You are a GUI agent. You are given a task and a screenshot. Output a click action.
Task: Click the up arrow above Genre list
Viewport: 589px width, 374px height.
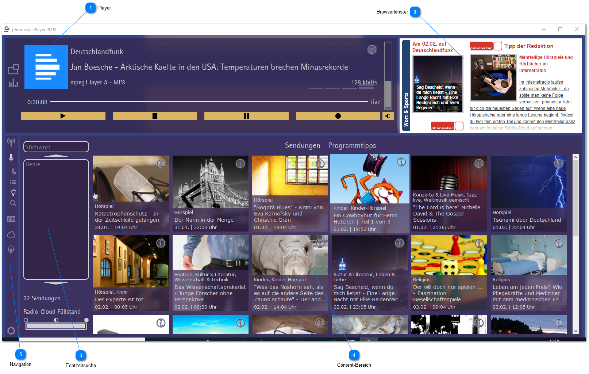[x=56, y=156]
